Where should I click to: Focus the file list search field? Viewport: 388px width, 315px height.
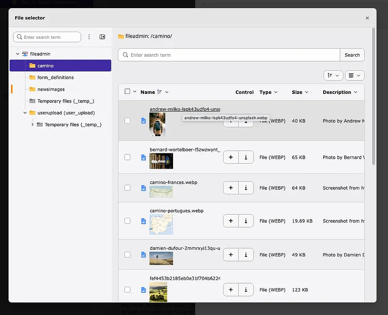tap(229, 55)
